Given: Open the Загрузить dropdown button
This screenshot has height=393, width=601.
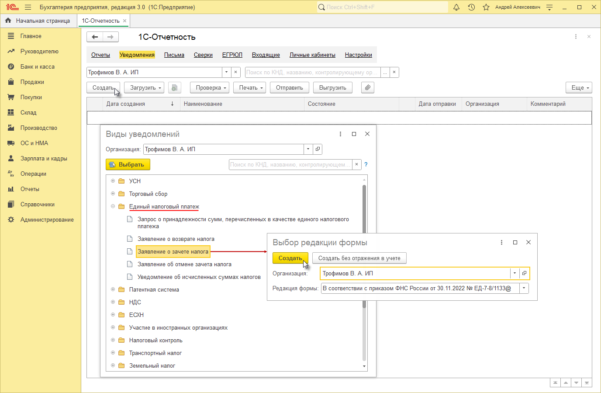Looking at the screenshot, I should [144, 88].
